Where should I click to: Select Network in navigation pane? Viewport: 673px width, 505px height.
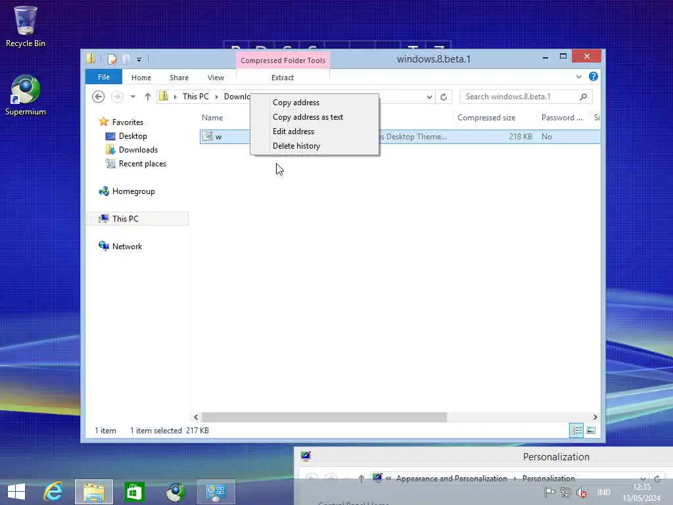click(127, 246)
